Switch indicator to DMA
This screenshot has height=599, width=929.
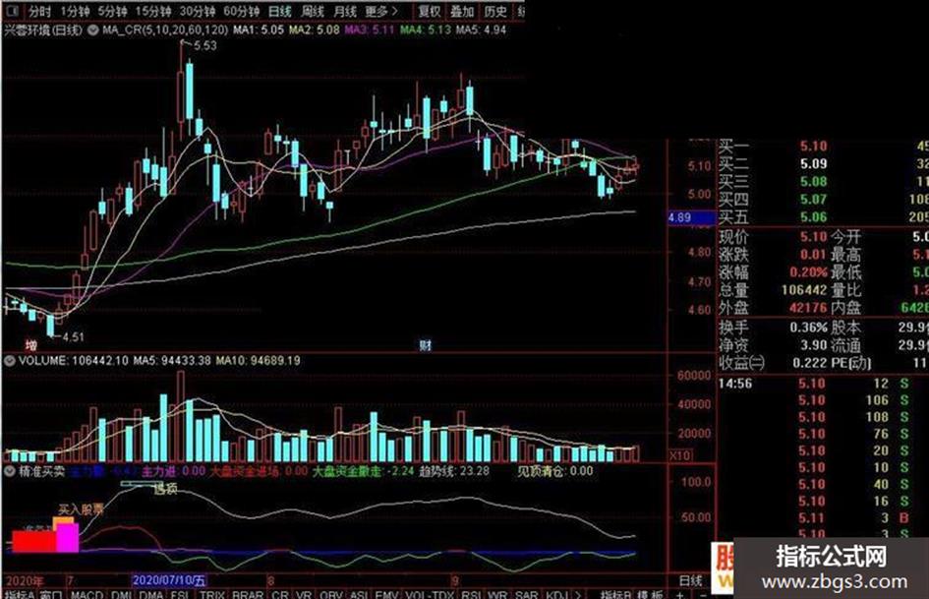coord(151,594)
